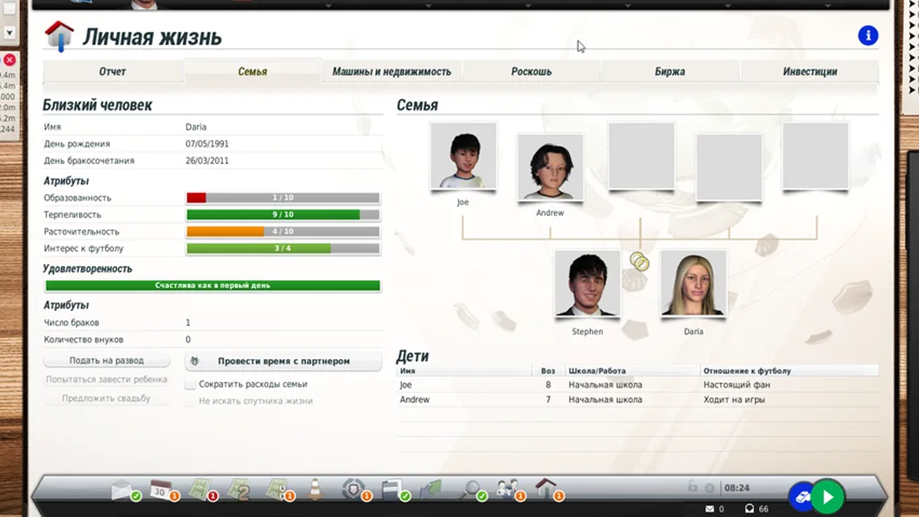The width and height of the screenshot is (919, 517).
Task: Switch to the Отчет tab
Action: click(x=113, y=71)
